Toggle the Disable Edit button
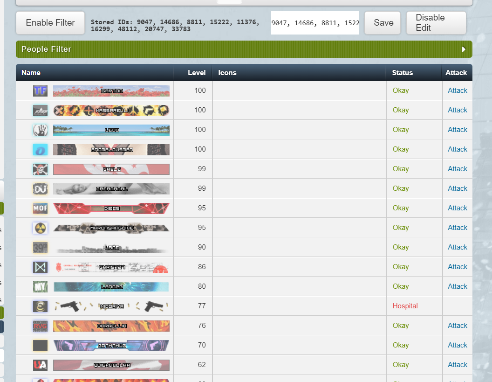This screenshot has width=492, height=382. coord(436,23)
